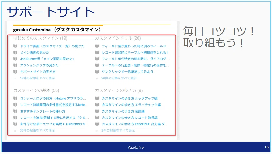Open コンソールログの見方 article link
The width and height of the screenshot is (272, 154).
coord(53,98)
